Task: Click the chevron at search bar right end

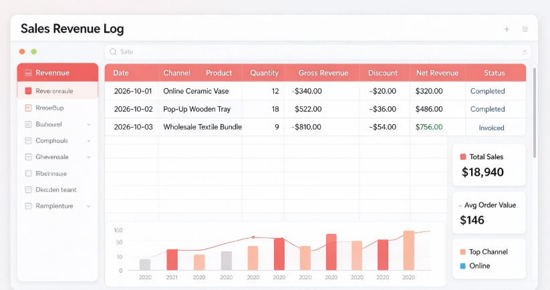Action: point(525,52)
